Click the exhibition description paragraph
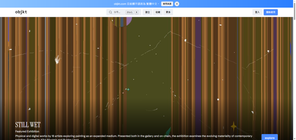296x140 pixels. [x=134, y=137]
